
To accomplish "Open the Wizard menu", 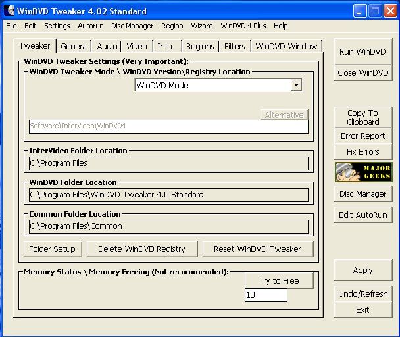I will click(x=202, y=26).
